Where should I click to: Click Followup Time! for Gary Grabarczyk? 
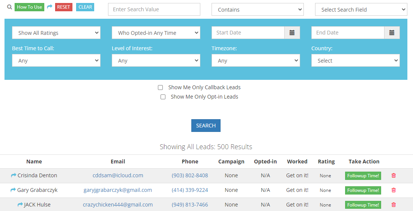coord(363,190)
